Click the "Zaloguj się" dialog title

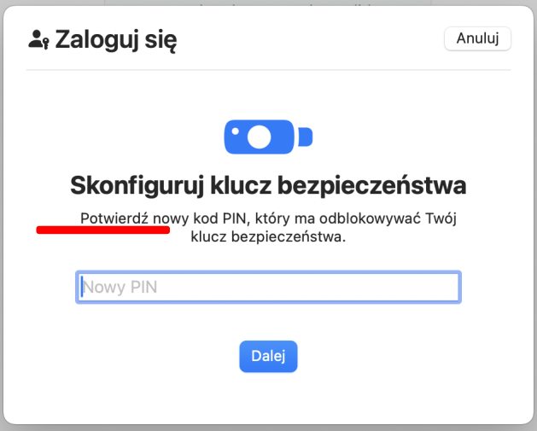115,39
